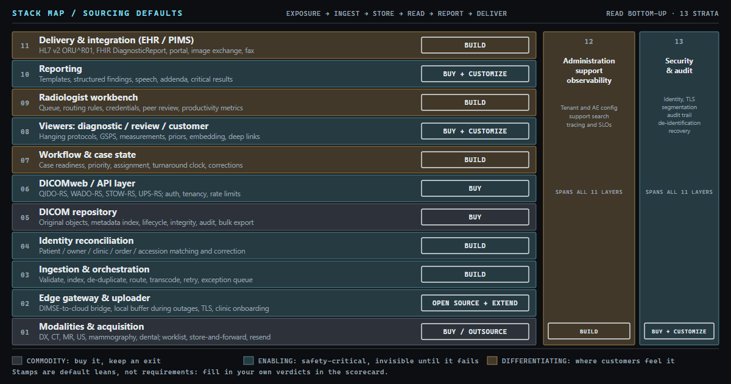Screen dimensions: 731x384
Task: Select the Security & audit column heading
Action: tap(679, 66)
